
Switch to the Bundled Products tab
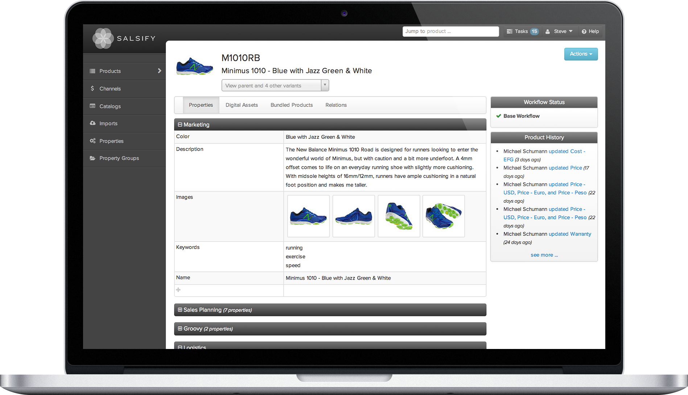pyautogui.click(x=291, y=105)
